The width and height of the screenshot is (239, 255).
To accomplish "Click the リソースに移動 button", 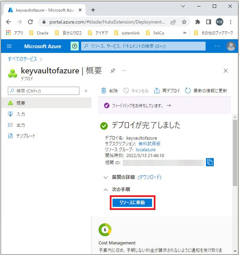I will coord(132,202).
